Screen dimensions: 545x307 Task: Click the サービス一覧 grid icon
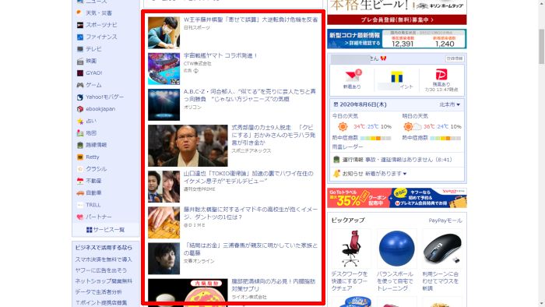pyautogui.click(x=90, y=230)
